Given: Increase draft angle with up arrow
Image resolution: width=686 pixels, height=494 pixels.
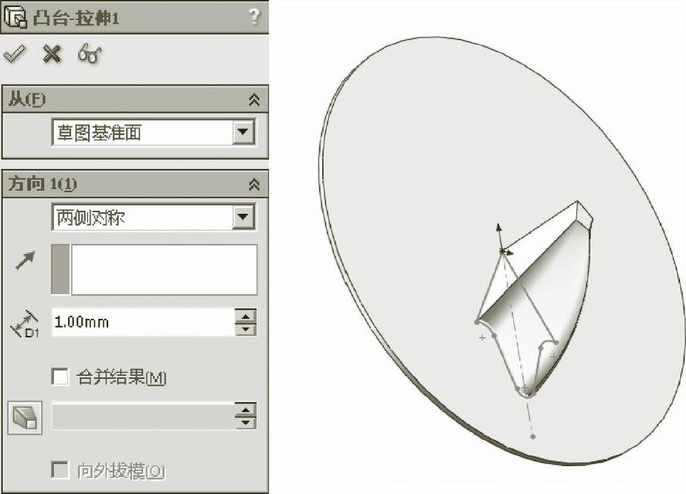Looking at the screenshot, I should [246, 410].
